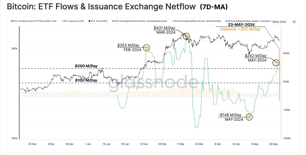
Task: Click the green ETF Flows legend dot
Action: (x=12, y=21)
